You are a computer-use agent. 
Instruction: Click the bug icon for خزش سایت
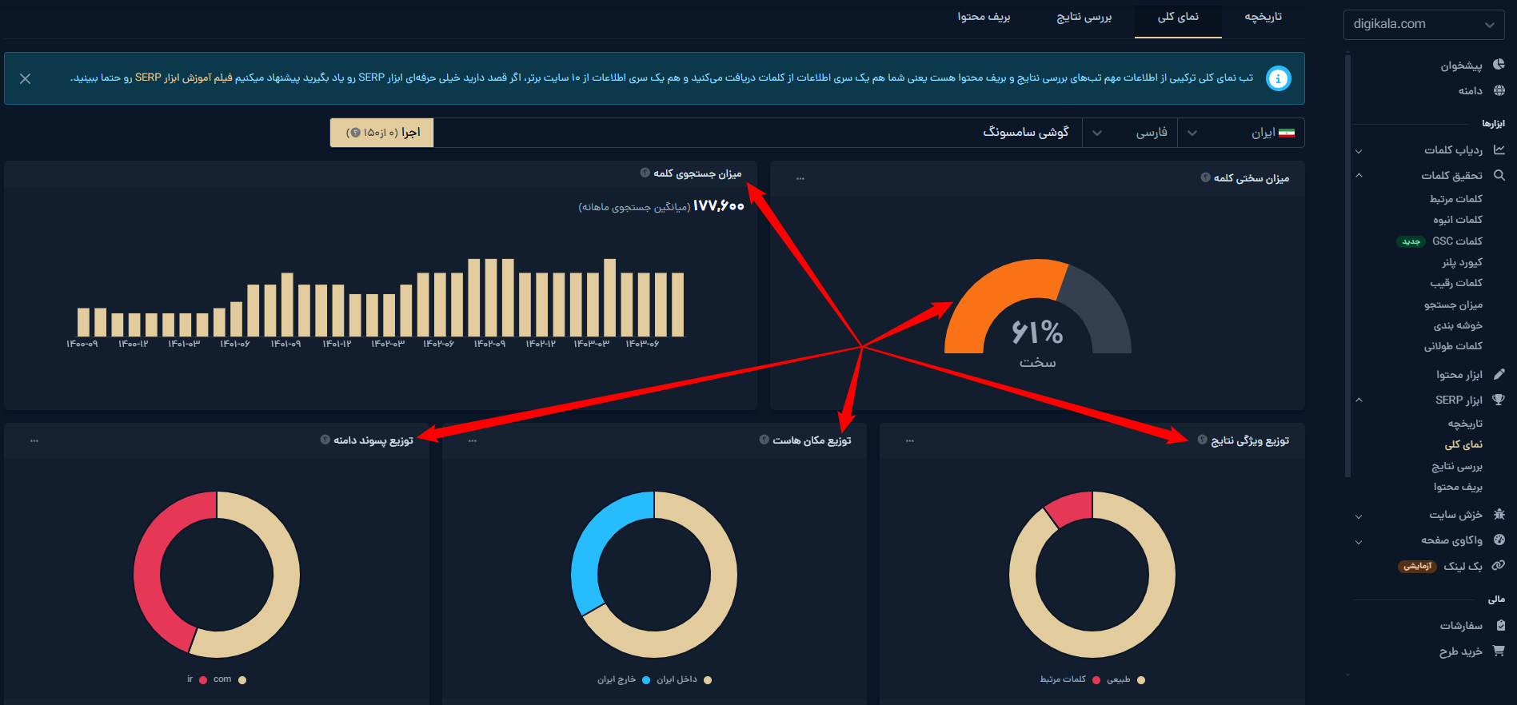1499,515
